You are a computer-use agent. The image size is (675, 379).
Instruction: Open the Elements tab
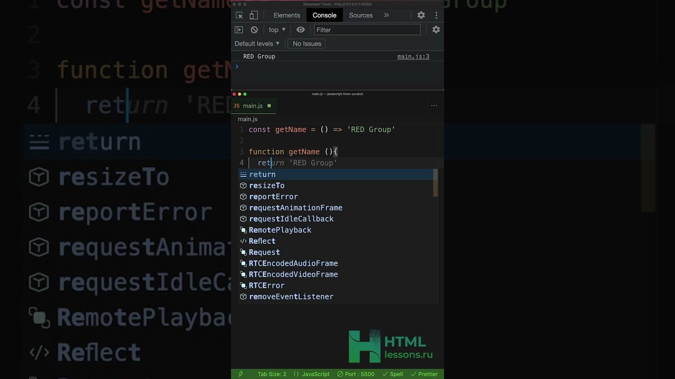(x=287, y=15)
